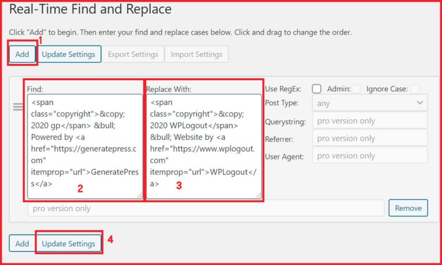Click the bottom Update Settings button

68,243
